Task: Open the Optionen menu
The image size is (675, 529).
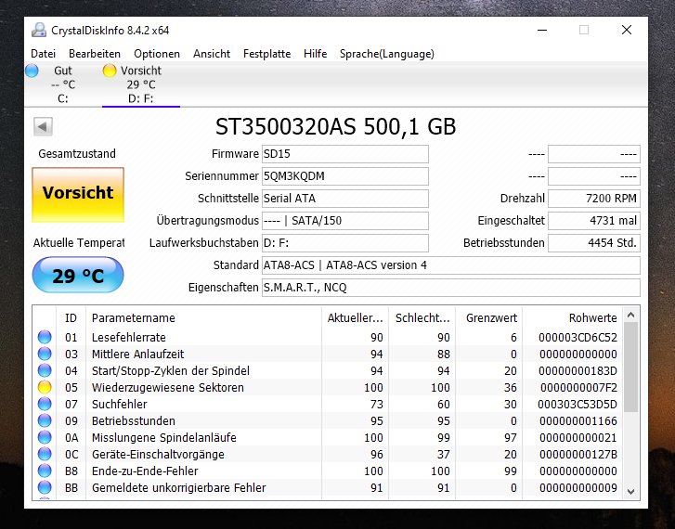Action: coord(157,54)
